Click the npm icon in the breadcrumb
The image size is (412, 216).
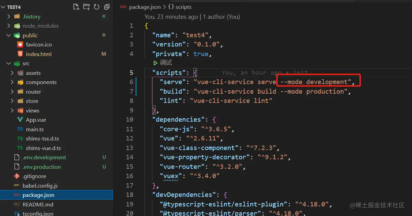point(123,7)
